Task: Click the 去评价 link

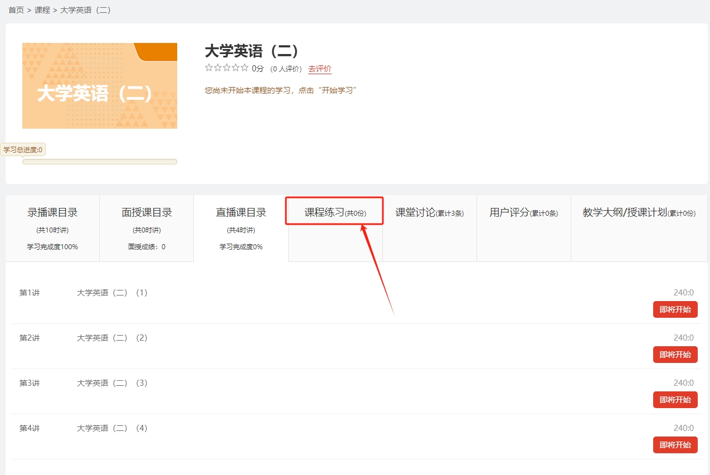Action: (x=320, y=69)
